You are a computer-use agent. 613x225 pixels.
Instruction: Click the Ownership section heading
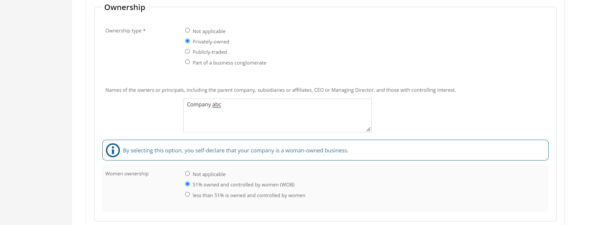(x=125, y=7)
